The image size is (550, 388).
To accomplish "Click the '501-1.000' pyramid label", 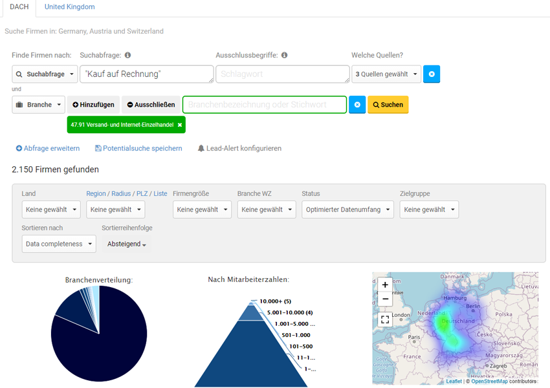I will point(296,335).
